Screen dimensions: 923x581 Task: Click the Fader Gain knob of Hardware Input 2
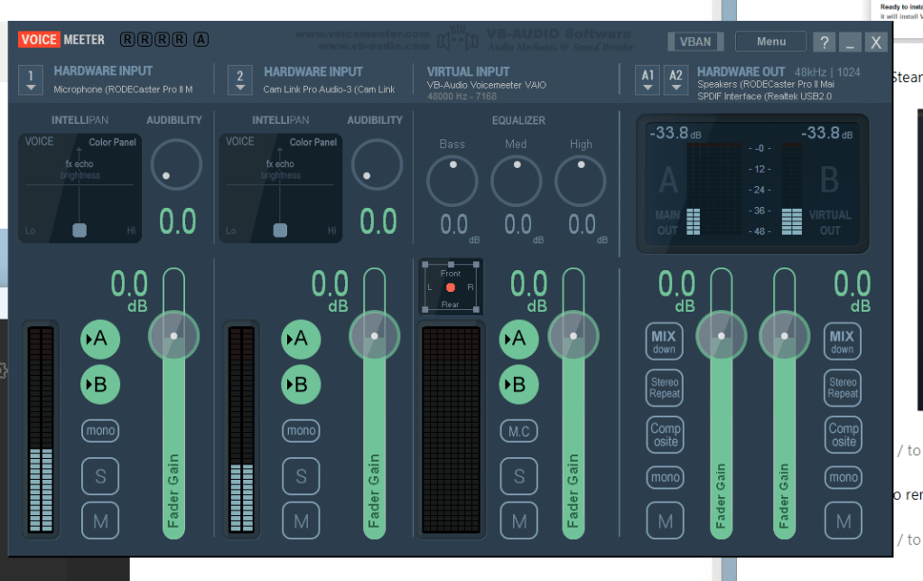(375, 336)
